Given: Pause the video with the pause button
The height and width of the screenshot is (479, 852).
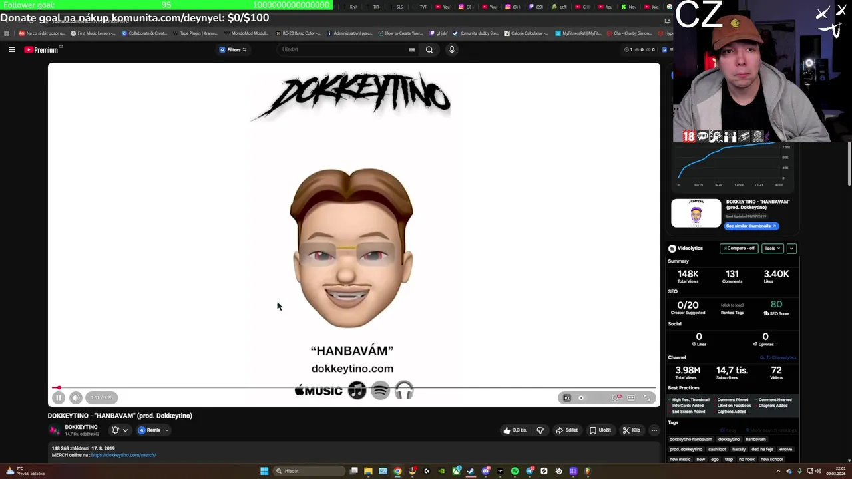Looking at the screenshot, I should point(59,398).
